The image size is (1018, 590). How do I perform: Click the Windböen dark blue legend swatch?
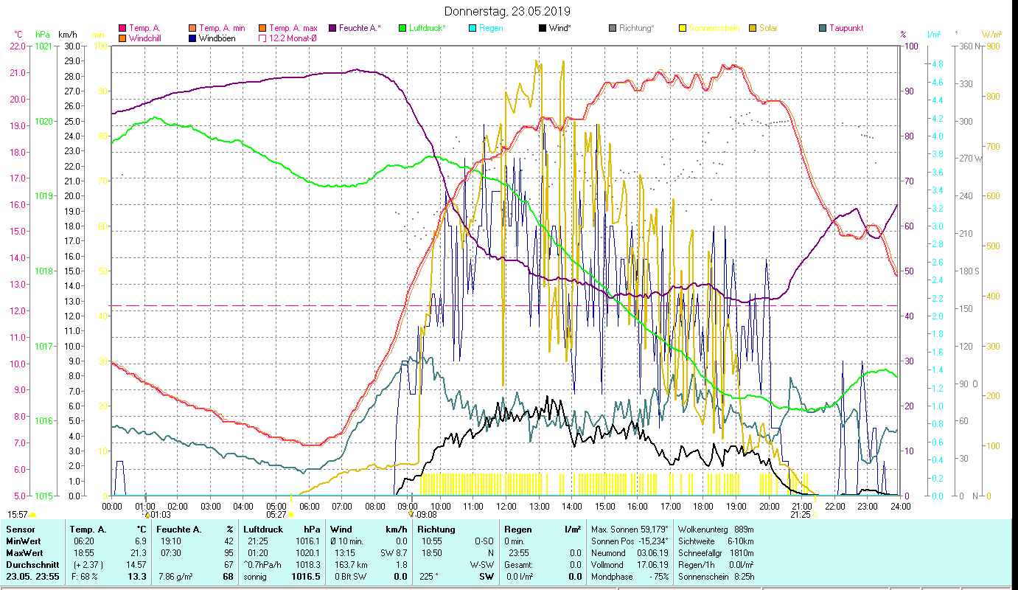(x=193, y=38)
